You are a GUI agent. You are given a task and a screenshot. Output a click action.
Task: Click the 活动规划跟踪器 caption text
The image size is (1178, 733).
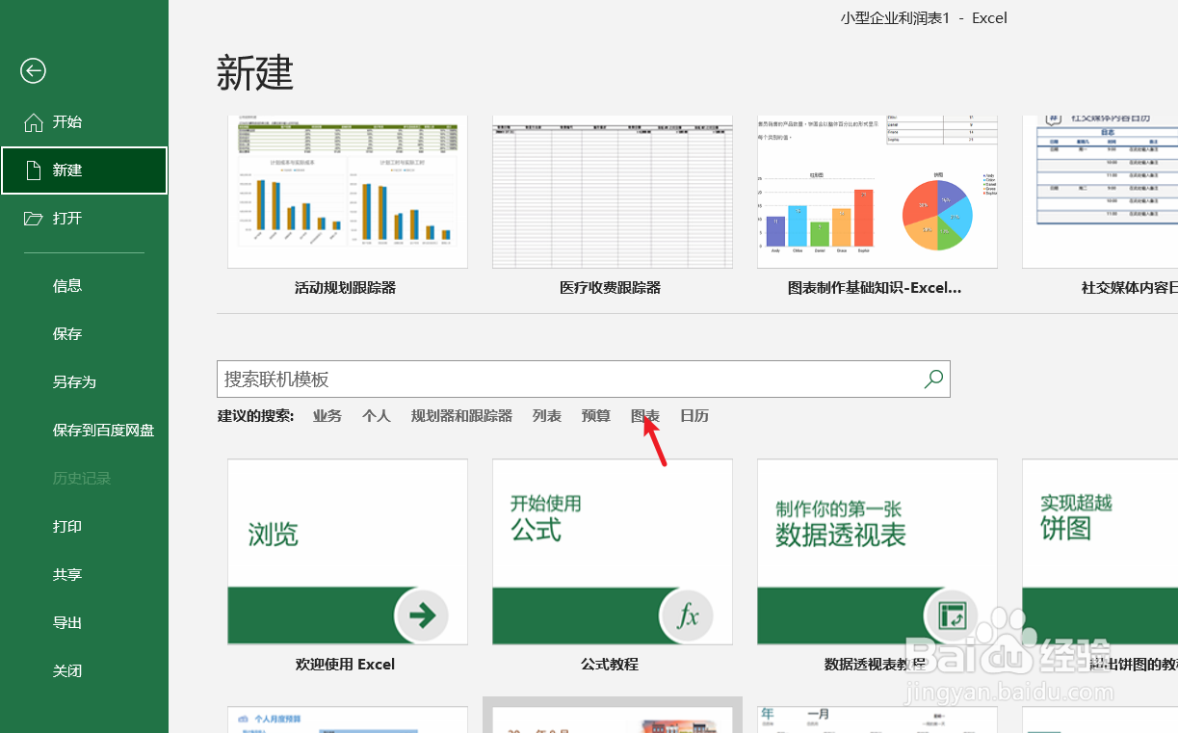coord(345,287)
